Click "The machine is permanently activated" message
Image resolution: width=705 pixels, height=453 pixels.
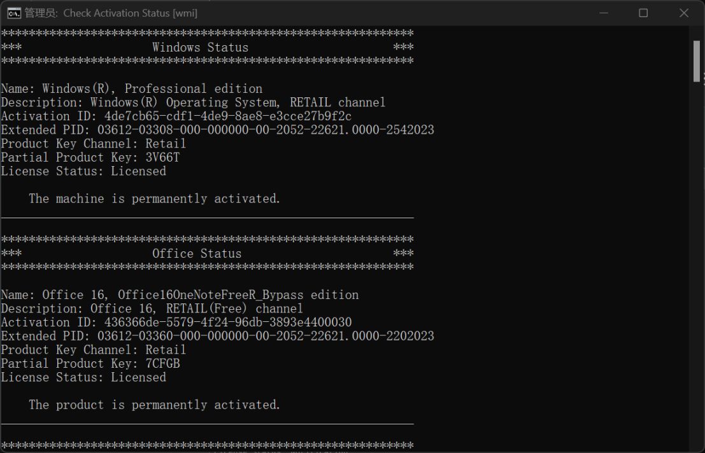point(154,199)
